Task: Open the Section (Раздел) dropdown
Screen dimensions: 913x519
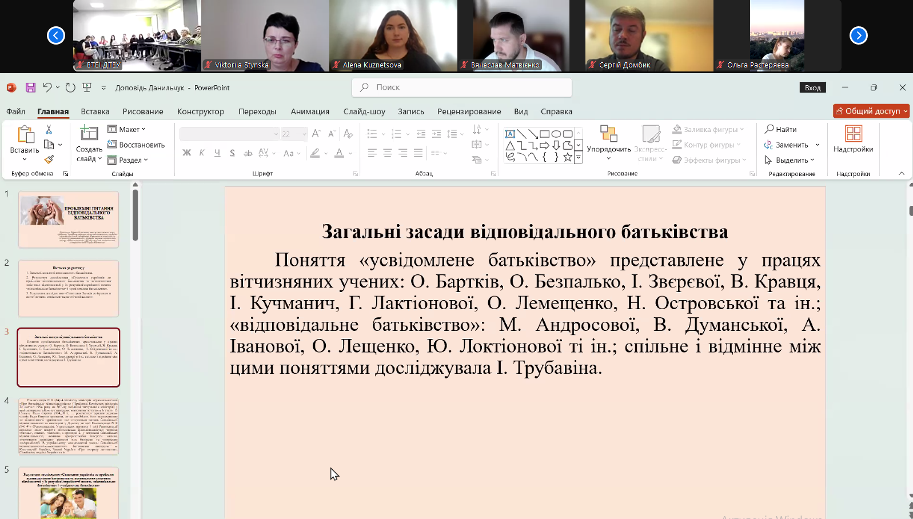Action: 128,160
